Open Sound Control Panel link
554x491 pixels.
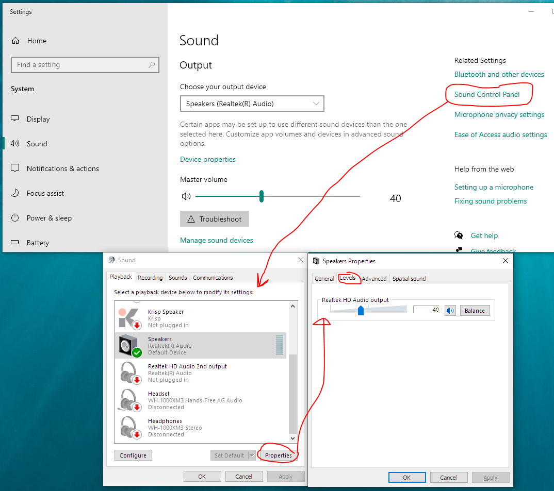[x=488, y=94]
